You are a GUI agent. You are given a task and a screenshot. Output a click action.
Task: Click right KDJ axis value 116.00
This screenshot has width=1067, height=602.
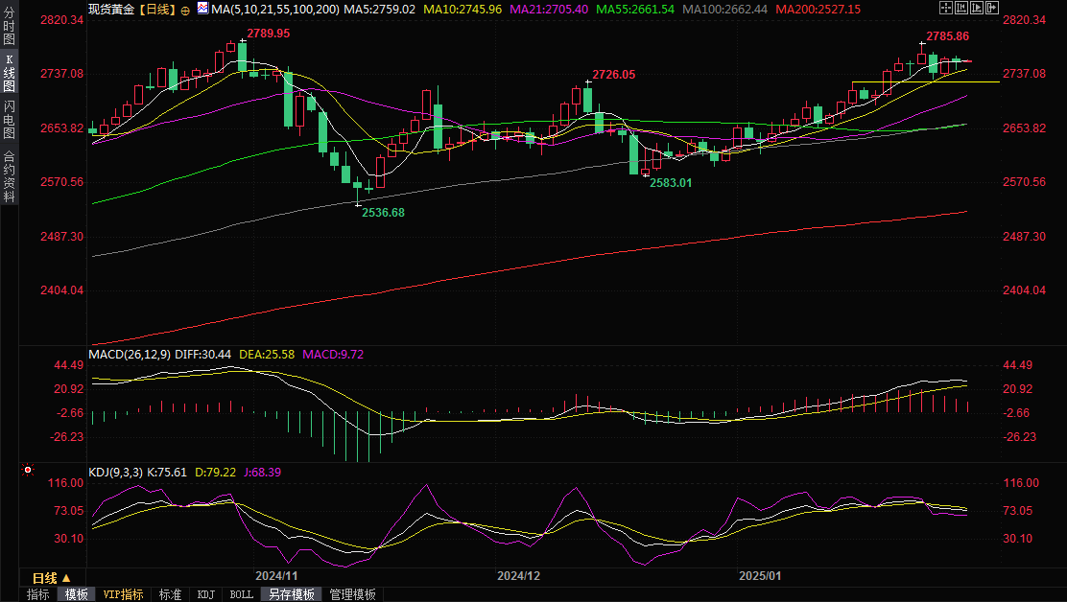(x=1021, y=483)
